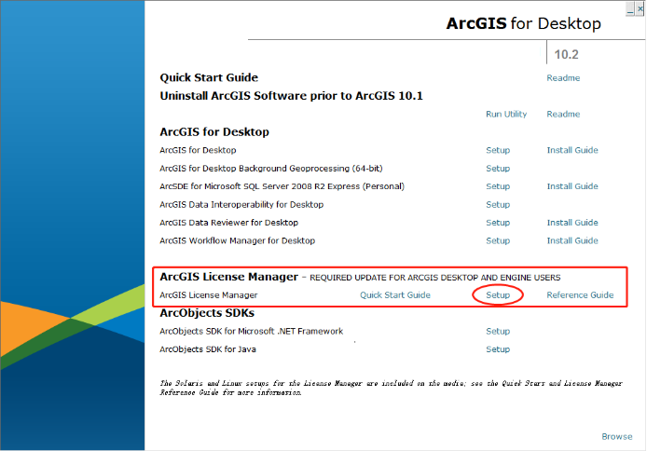Open Install Guide for ArcSDE SQL Server Express

pyautogui.click(x=572, y=186)
